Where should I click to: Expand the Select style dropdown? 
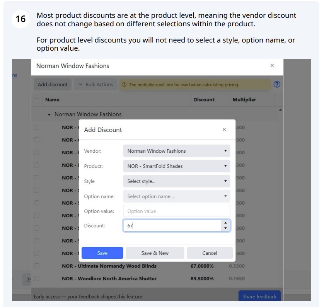tap(176, 181)
